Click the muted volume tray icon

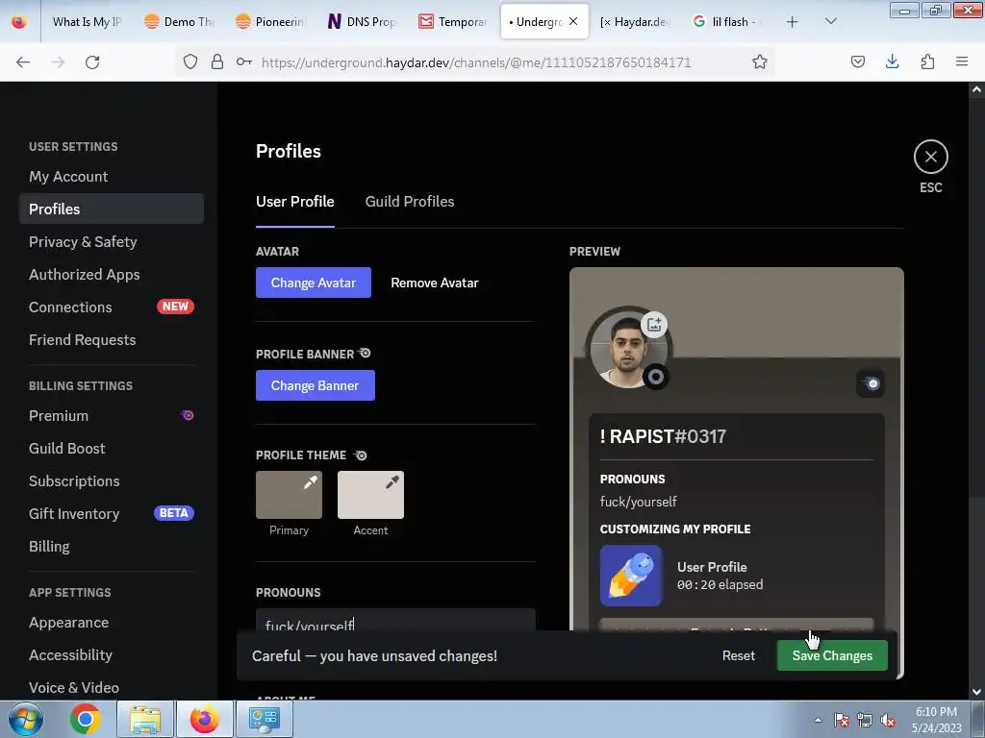[888, 720]
